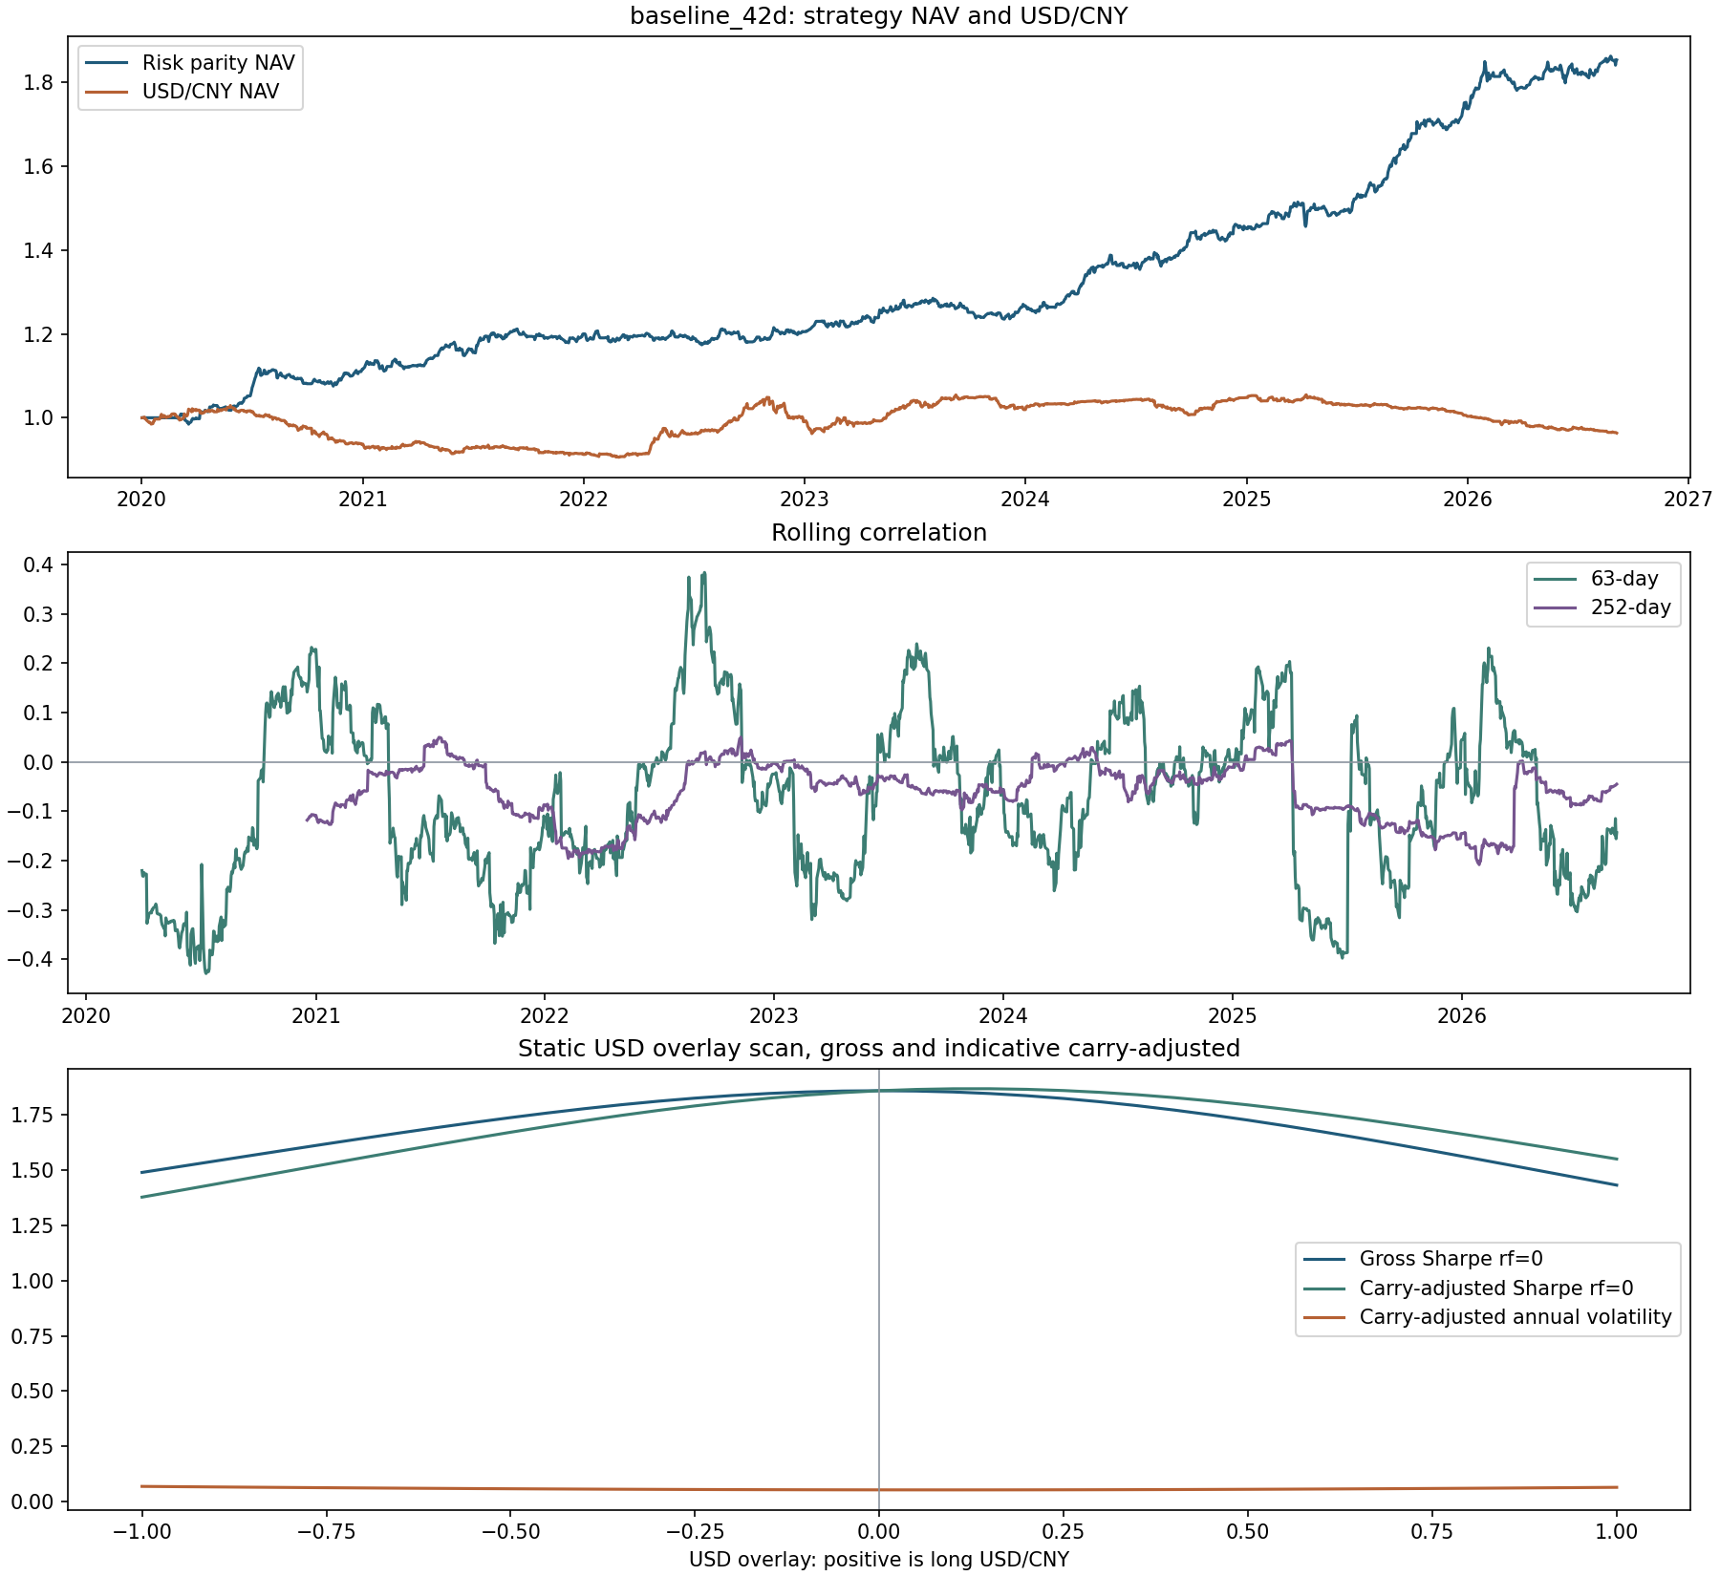Click the baseline_42d chart title

(x=879, y=16)
